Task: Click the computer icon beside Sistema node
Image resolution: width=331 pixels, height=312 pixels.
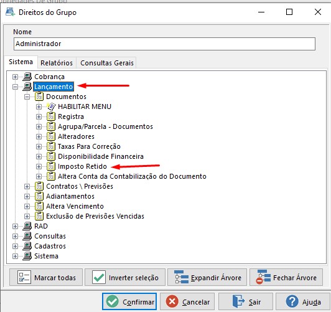Action: pos(27,256)
